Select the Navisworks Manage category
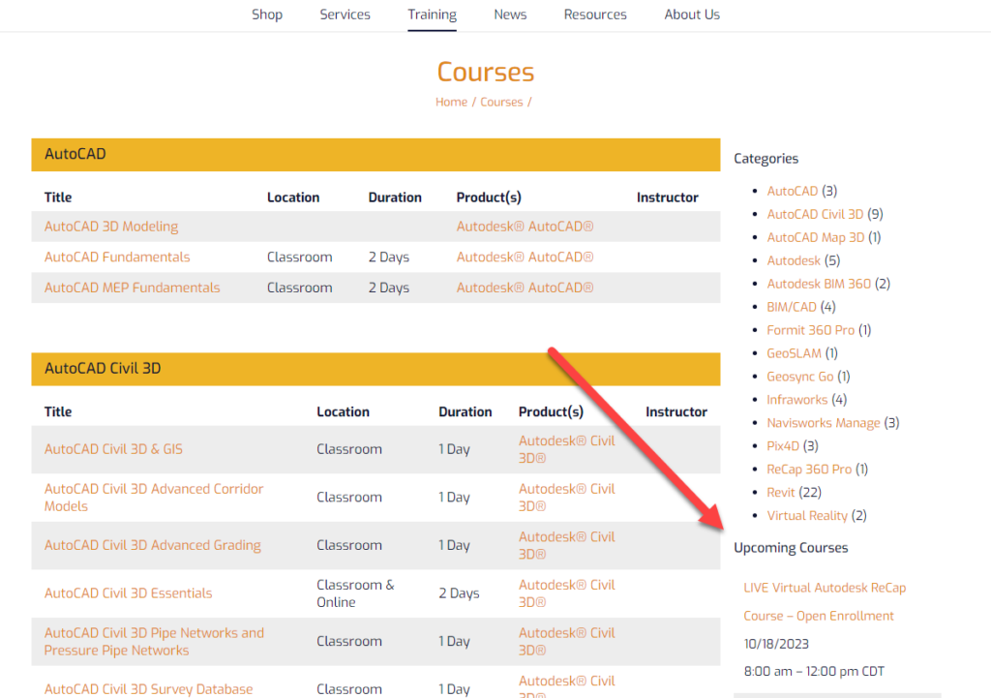The height and width of the screenshot is (698, 991). pyautogui.click(x=823, y=423)
